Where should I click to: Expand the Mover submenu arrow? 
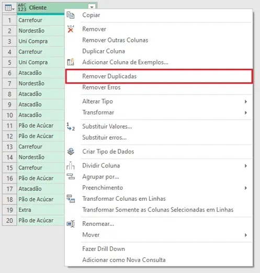pos(246,235)
